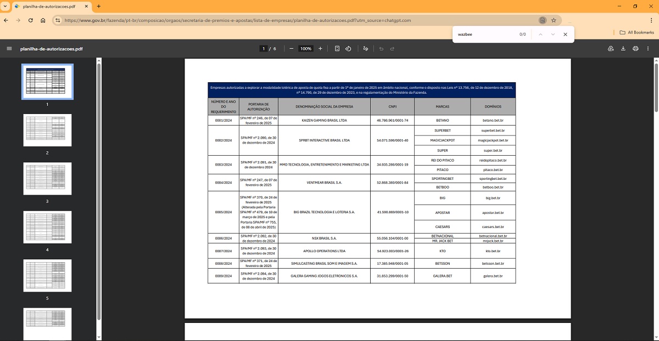Bookmark this page with star icon
This screenshot has height=341, width=659.
tap(554, 20)
